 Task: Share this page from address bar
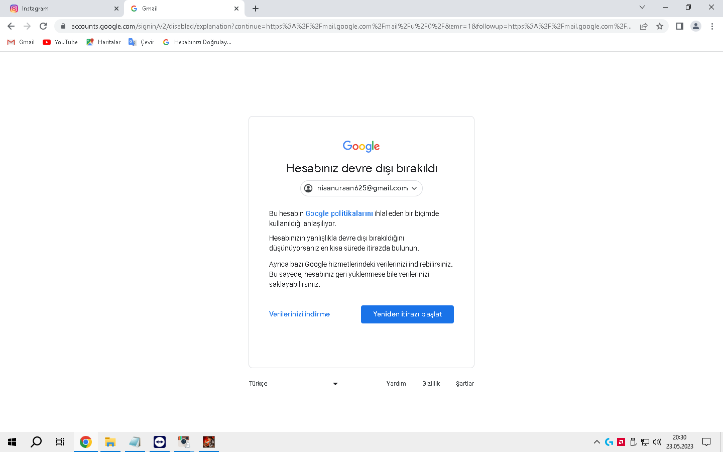click(644, 26)
